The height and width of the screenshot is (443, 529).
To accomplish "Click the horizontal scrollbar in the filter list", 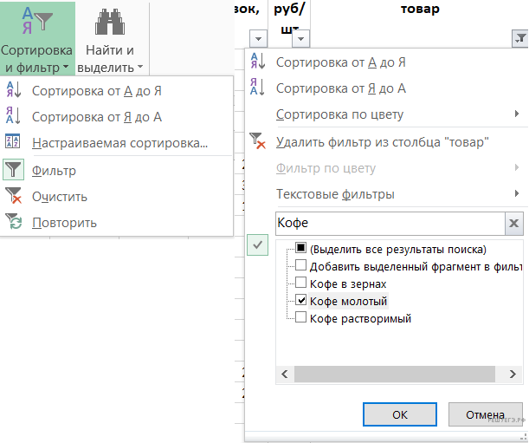I will point(388,375).
